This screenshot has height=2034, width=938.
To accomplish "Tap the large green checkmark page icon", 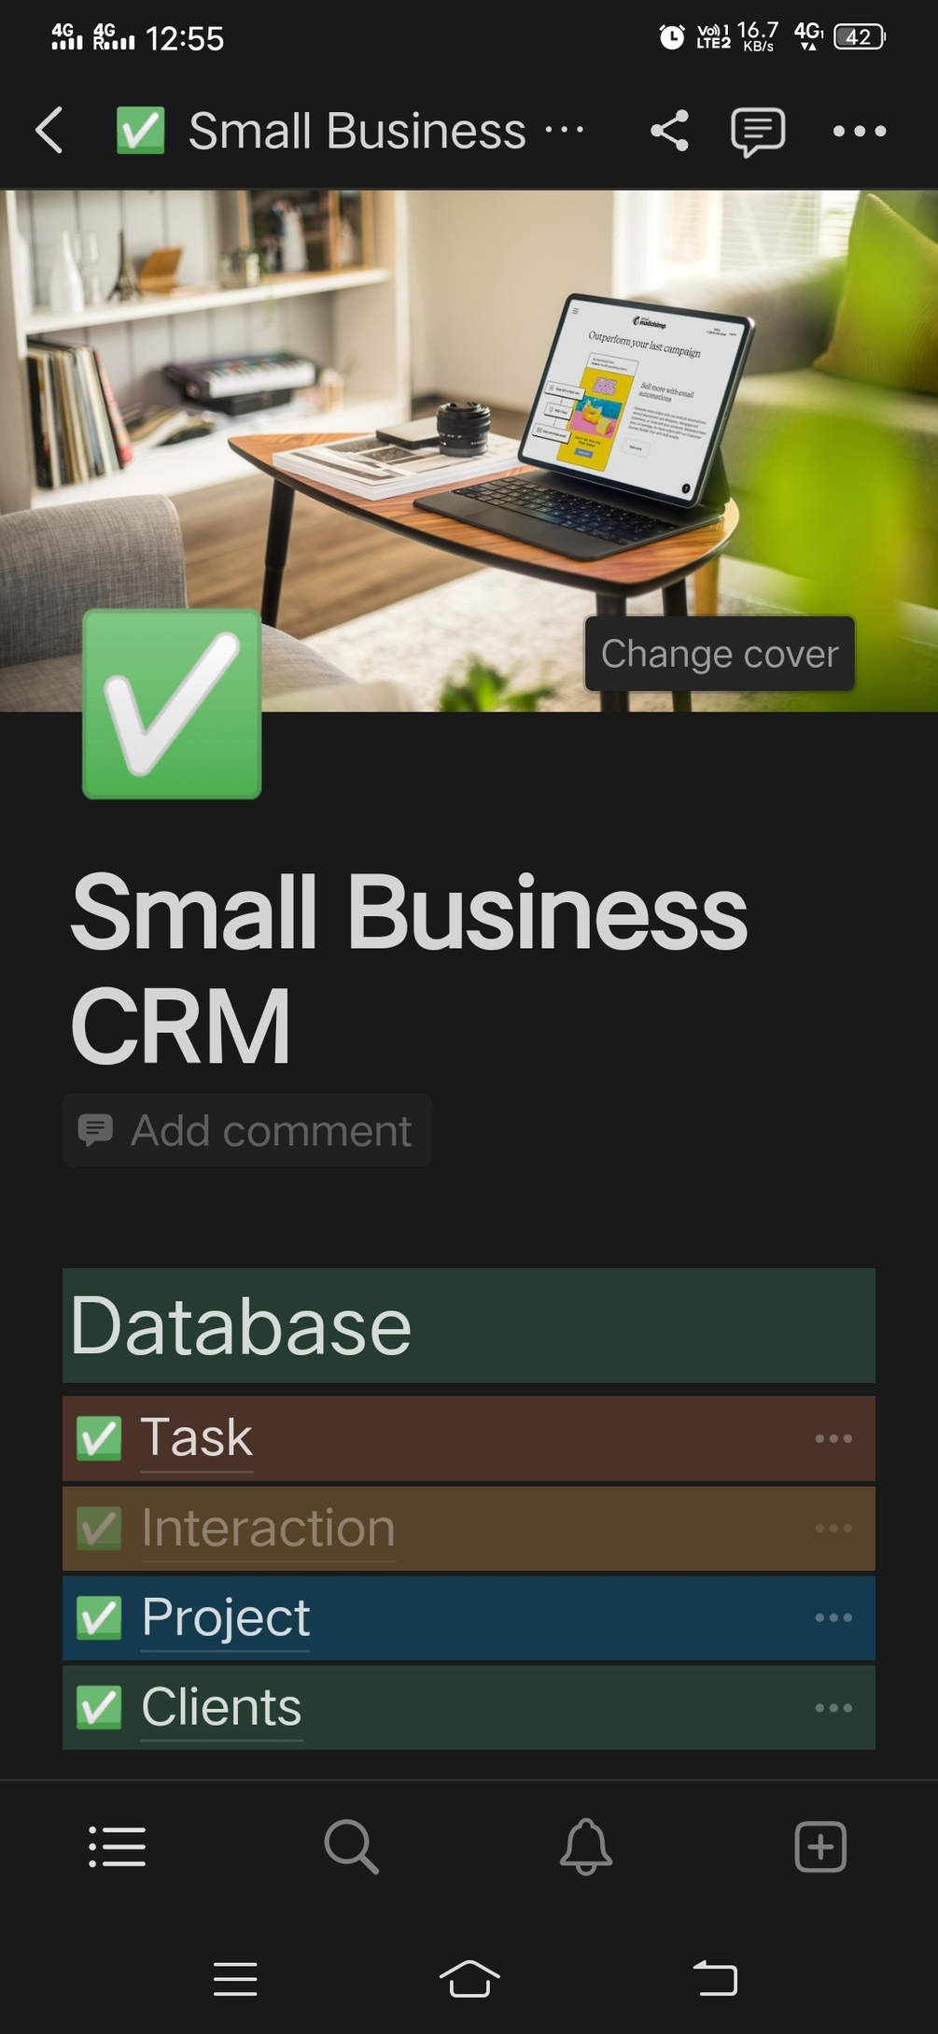I will point(172,704).
